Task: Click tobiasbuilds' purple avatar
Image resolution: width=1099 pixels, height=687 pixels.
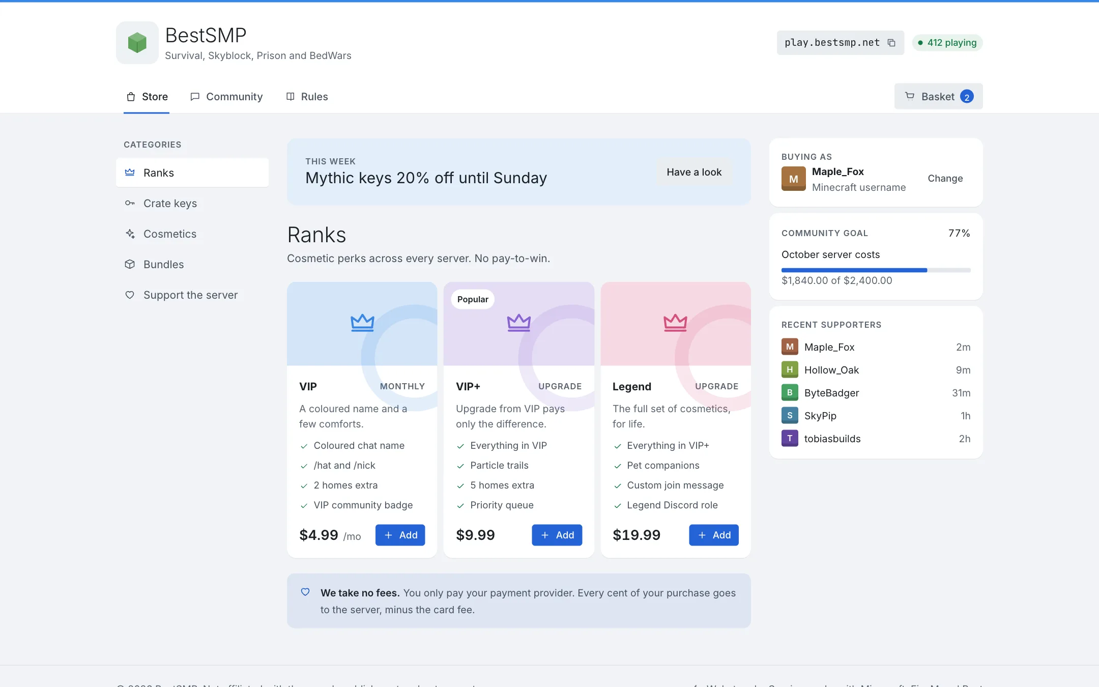Action: pyautogui.click(x=790, y=438)
